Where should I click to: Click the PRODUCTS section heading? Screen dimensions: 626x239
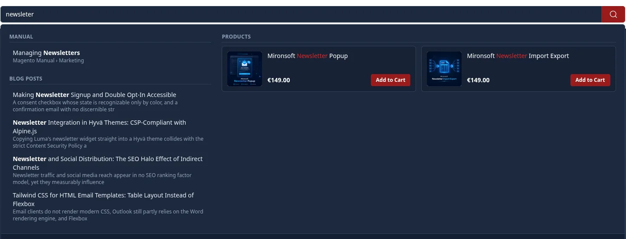236,37
